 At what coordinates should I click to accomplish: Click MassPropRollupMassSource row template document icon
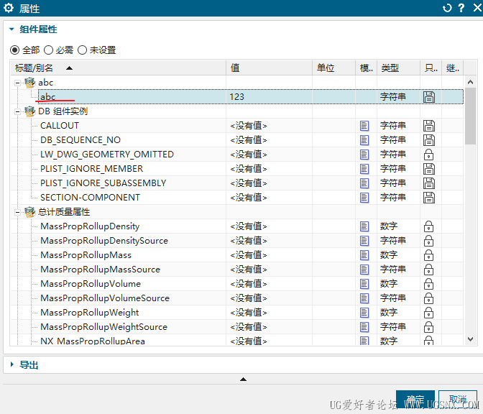coord(364,270)
